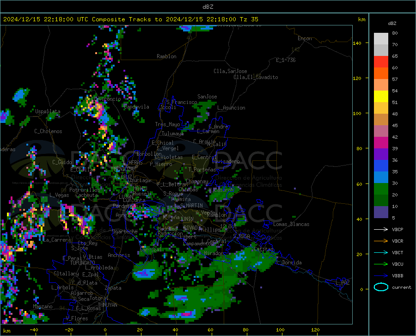Screen dimensions: 416x336
Task: Click the 39 dBZ purple color swatch
Action: click(381, 154)
